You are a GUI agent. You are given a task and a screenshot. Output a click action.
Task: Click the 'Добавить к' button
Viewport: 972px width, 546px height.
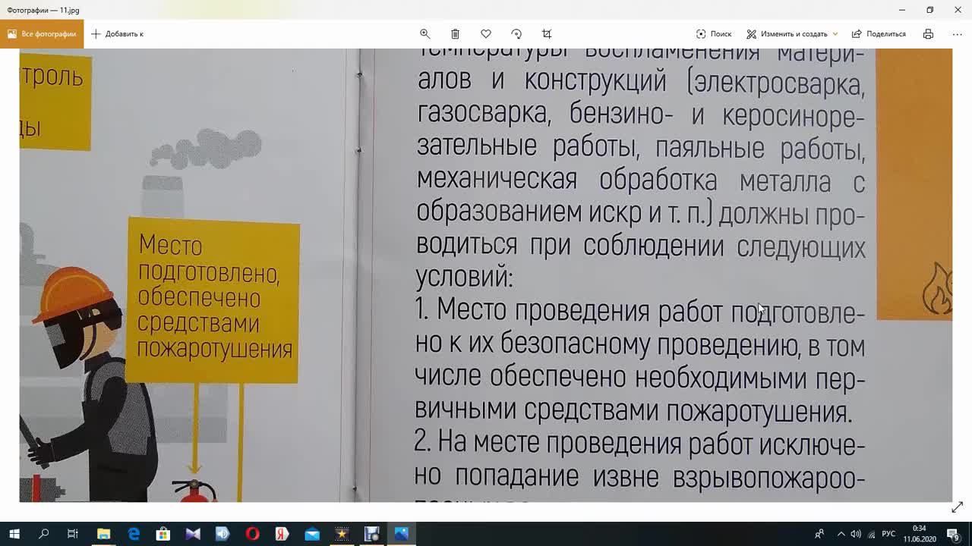[x=117, y=34]
